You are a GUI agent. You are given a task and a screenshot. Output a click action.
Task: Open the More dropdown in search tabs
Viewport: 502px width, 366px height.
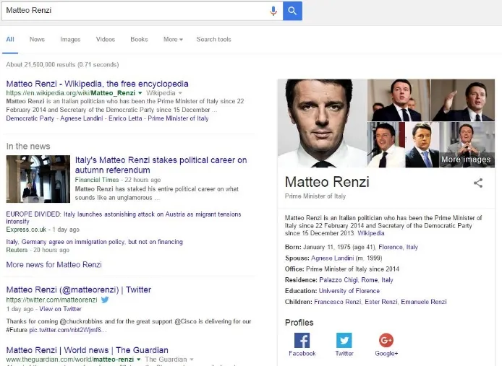click(x=173, y=39)
